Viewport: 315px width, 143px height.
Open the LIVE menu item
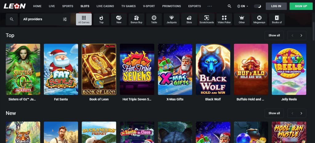point(52,6)
